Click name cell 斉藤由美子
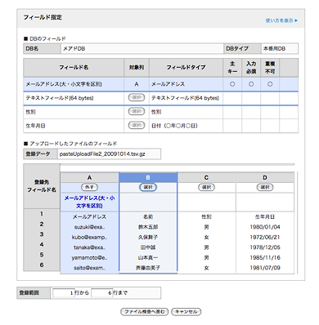This screenshot has height=325, width=319. (x=148, y=268)
